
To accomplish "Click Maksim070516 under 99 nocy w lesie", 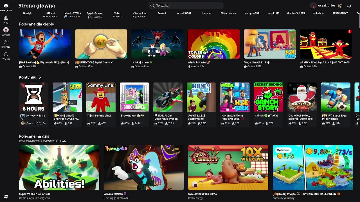I will [35, 123].
